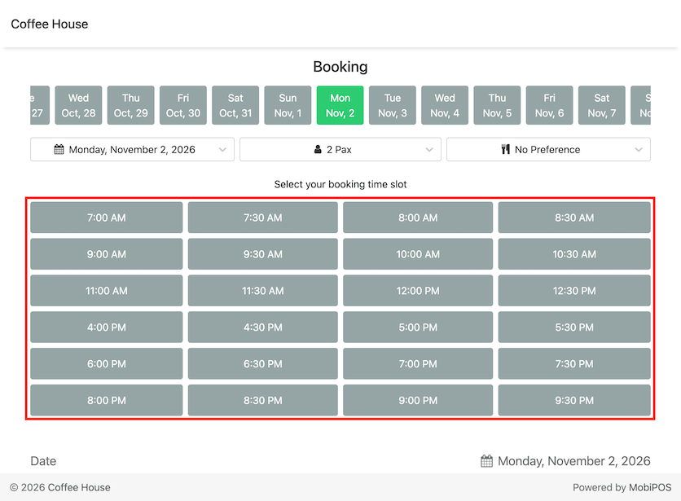Book the 6:00 PM time slot
The height and width of the screenshot is (501, 681).
tap(107, 363)
